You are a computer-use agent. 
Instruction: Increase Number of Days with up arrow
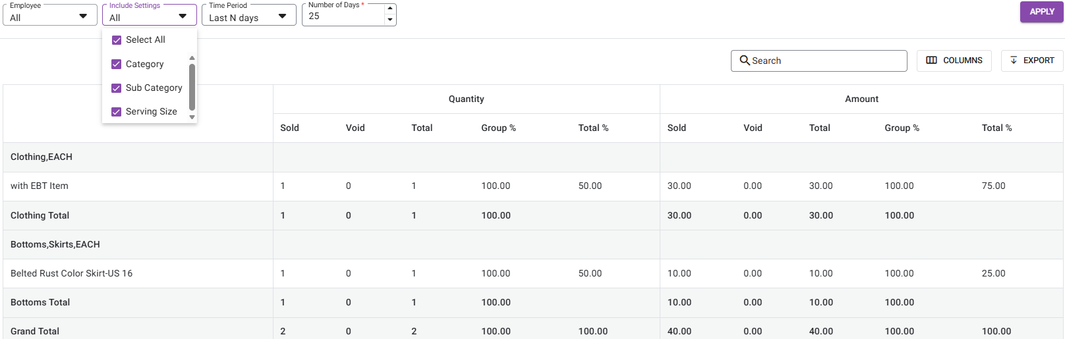click(x=390, y=9)
